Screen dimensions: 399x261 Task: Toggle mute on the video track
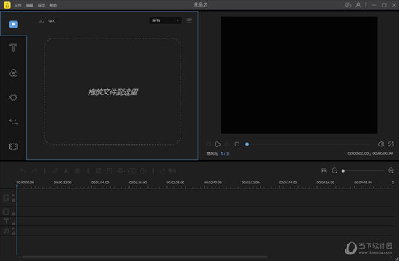click(x=13, y=196)
